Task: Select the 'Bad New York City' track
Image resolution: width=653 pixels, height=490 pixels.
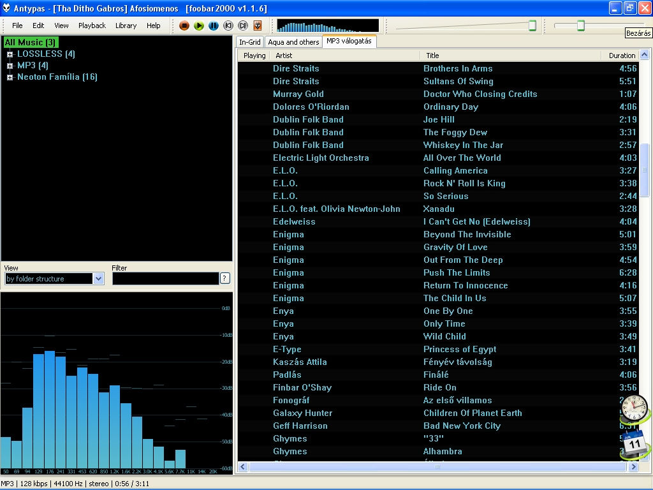Action: [x=437, y=426]
